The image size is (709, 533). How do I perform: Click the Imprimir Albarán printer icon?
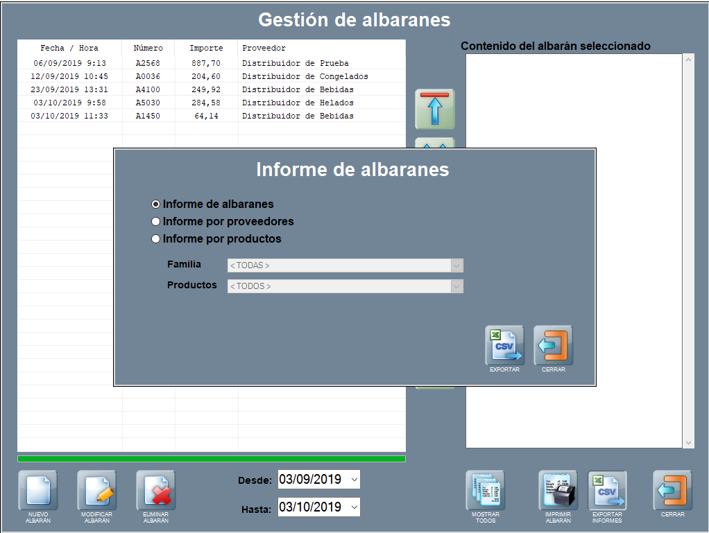coord(558,491)
